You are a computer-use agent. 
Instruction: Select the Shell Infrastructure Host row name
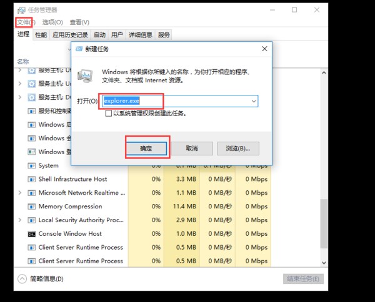click(x=72, y=179)
